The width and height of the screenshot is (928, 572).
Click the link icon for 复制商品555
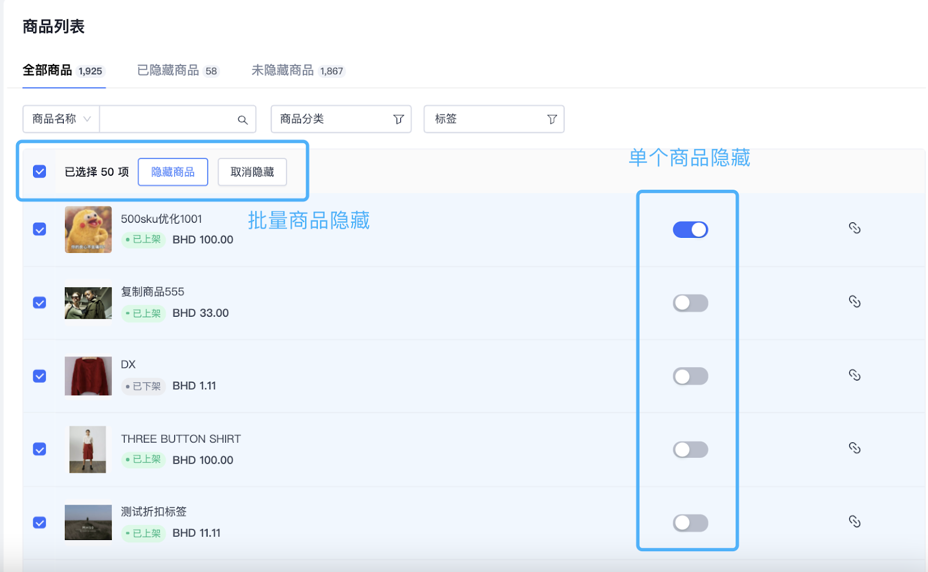pos(854,302)
